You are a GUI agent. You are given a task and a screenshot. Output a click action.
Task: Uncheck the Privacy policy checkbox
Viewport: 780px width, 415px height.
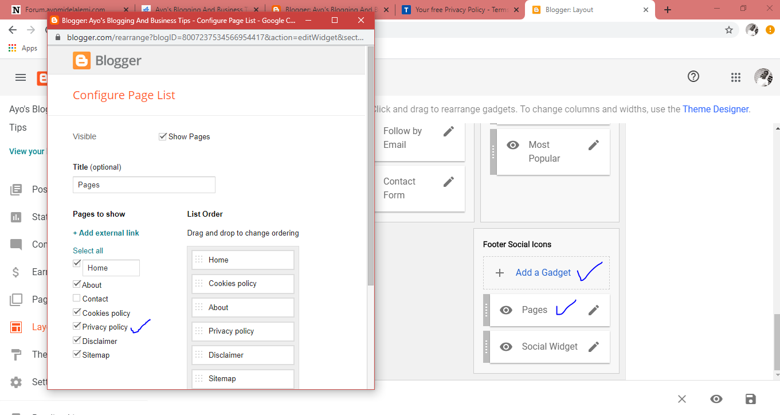pyautogui.click(x=77, y=326)
